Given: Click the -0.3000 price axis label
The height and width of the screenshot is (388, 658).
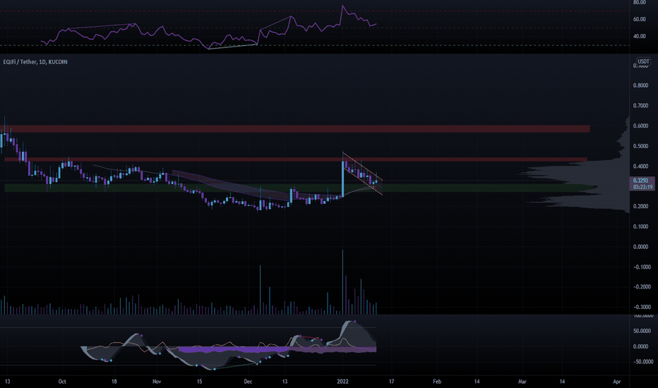Looking at the screenshot, I should pos(642,307).
